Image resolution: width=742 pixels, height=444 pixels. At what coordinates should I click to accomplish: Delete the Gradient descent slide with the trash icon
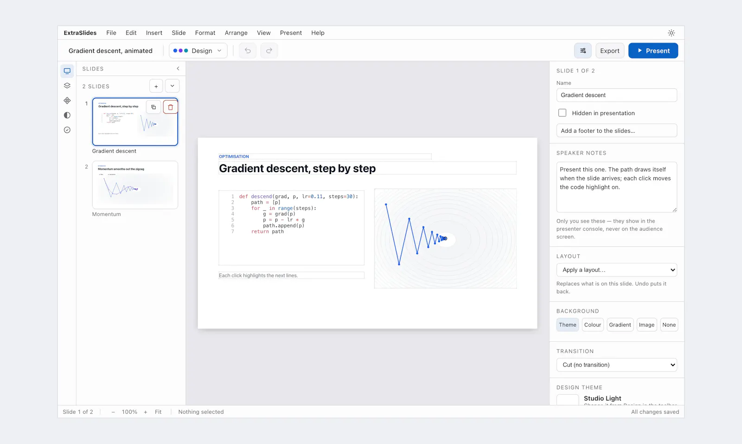171,107
